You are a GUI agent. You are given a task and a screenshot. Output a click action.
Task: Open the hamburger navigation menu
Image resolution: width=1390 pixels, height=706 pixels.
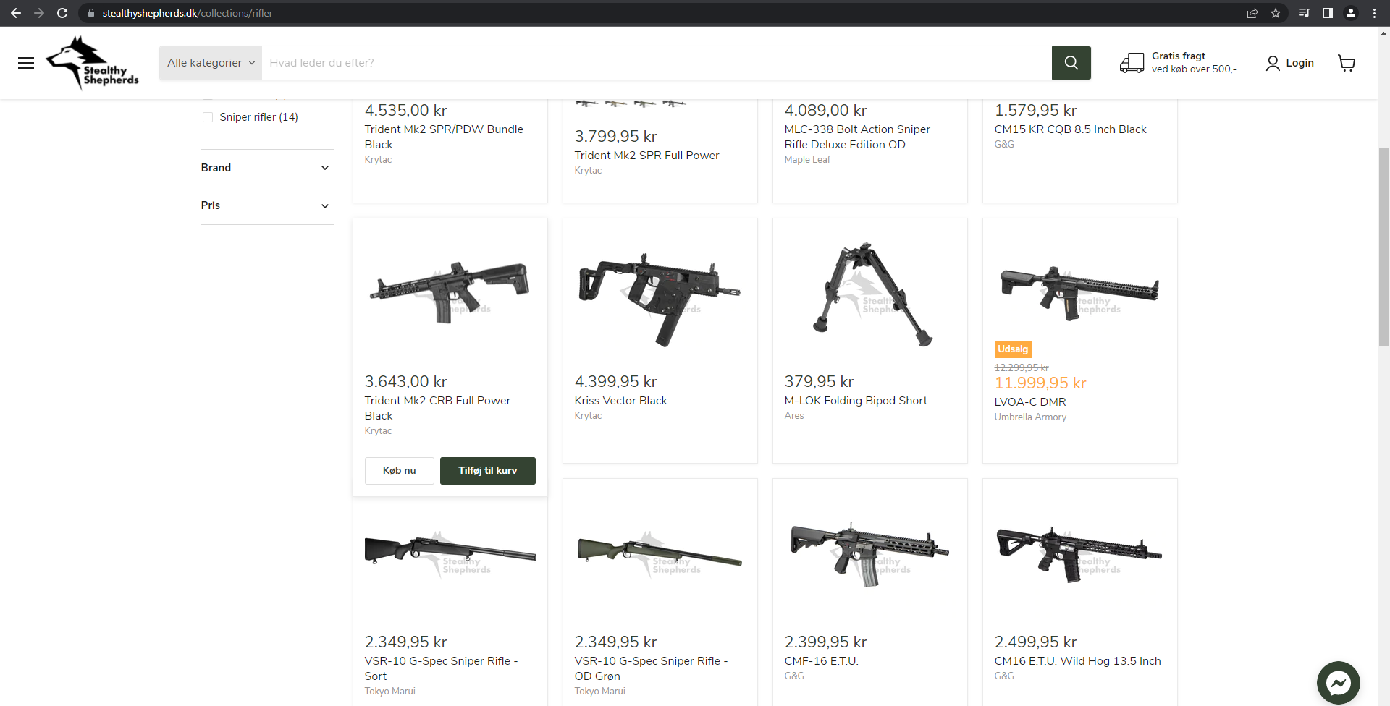26,63
